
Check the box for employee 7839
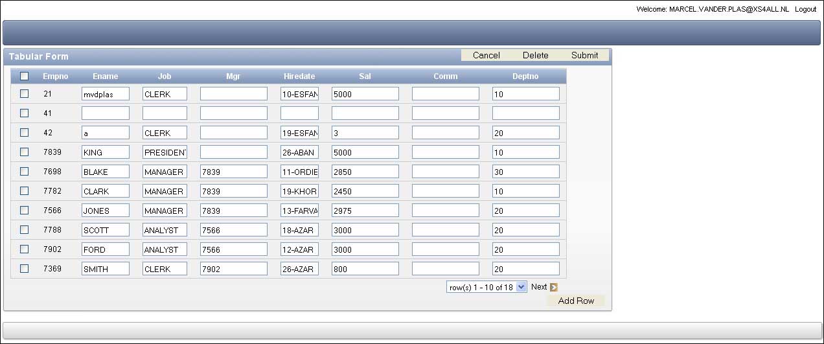point(25,152)
